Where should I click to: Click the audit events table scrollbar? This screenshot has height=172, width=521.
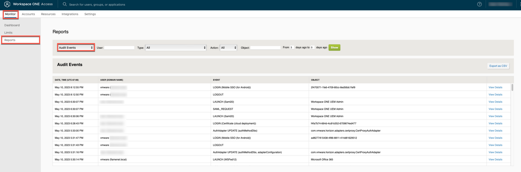pyautogui.click(x=512, y=87)
